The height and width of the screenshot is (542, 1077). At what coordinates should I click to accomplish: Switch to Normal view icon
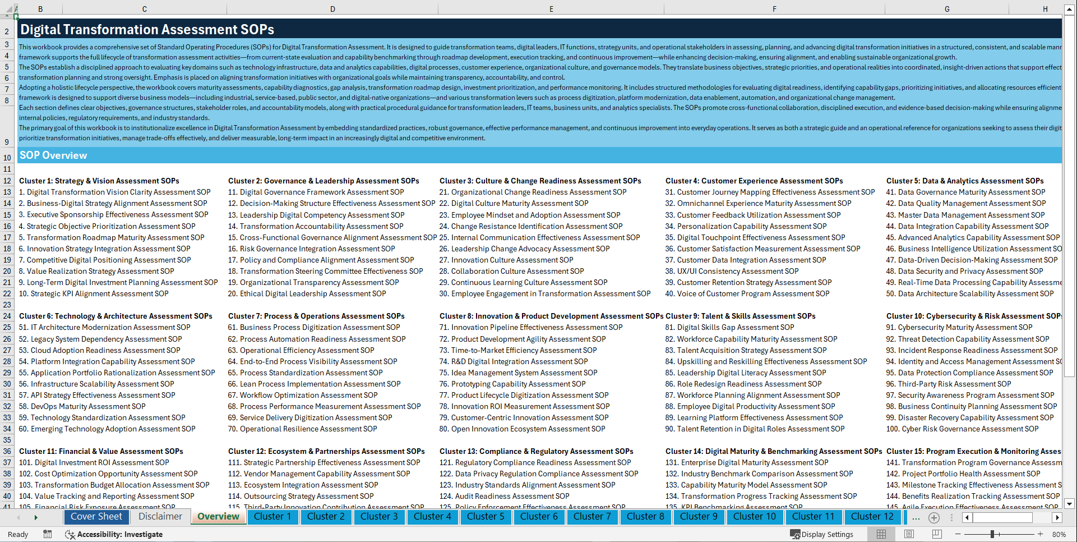(x=881, y=534)
